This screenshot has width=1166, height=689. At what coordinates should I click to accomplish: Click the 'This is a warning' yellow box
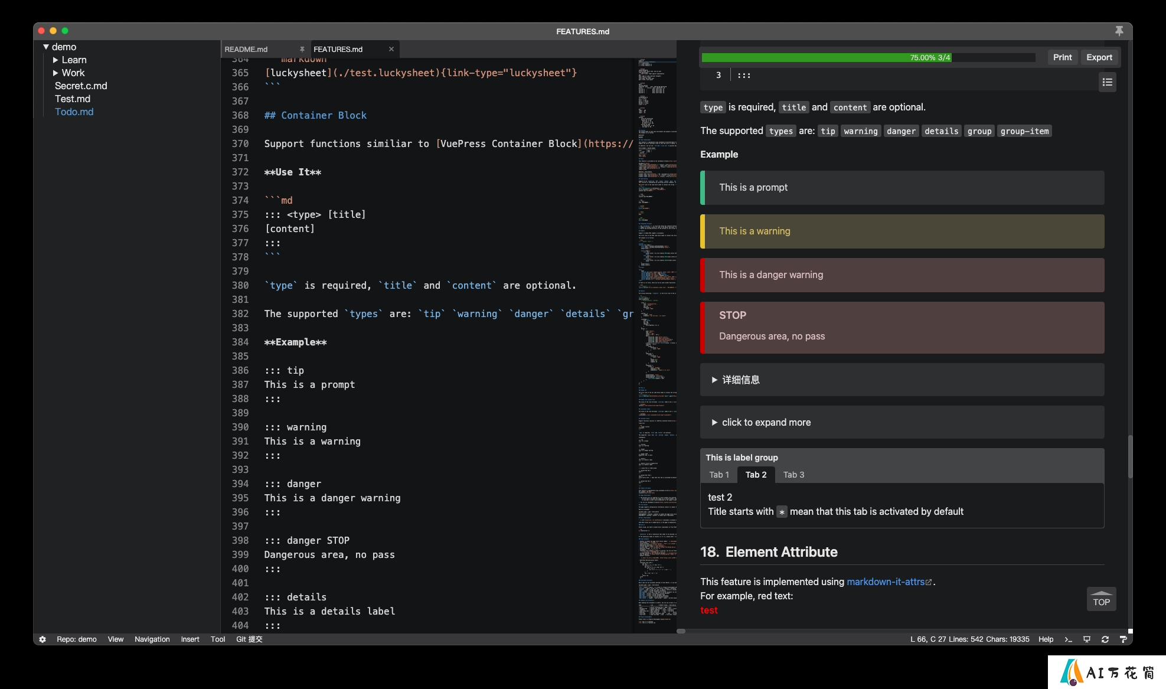(x=902, y=231)
